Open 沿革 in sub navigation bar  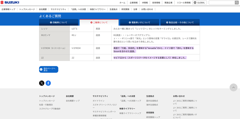tap(135, 9)
